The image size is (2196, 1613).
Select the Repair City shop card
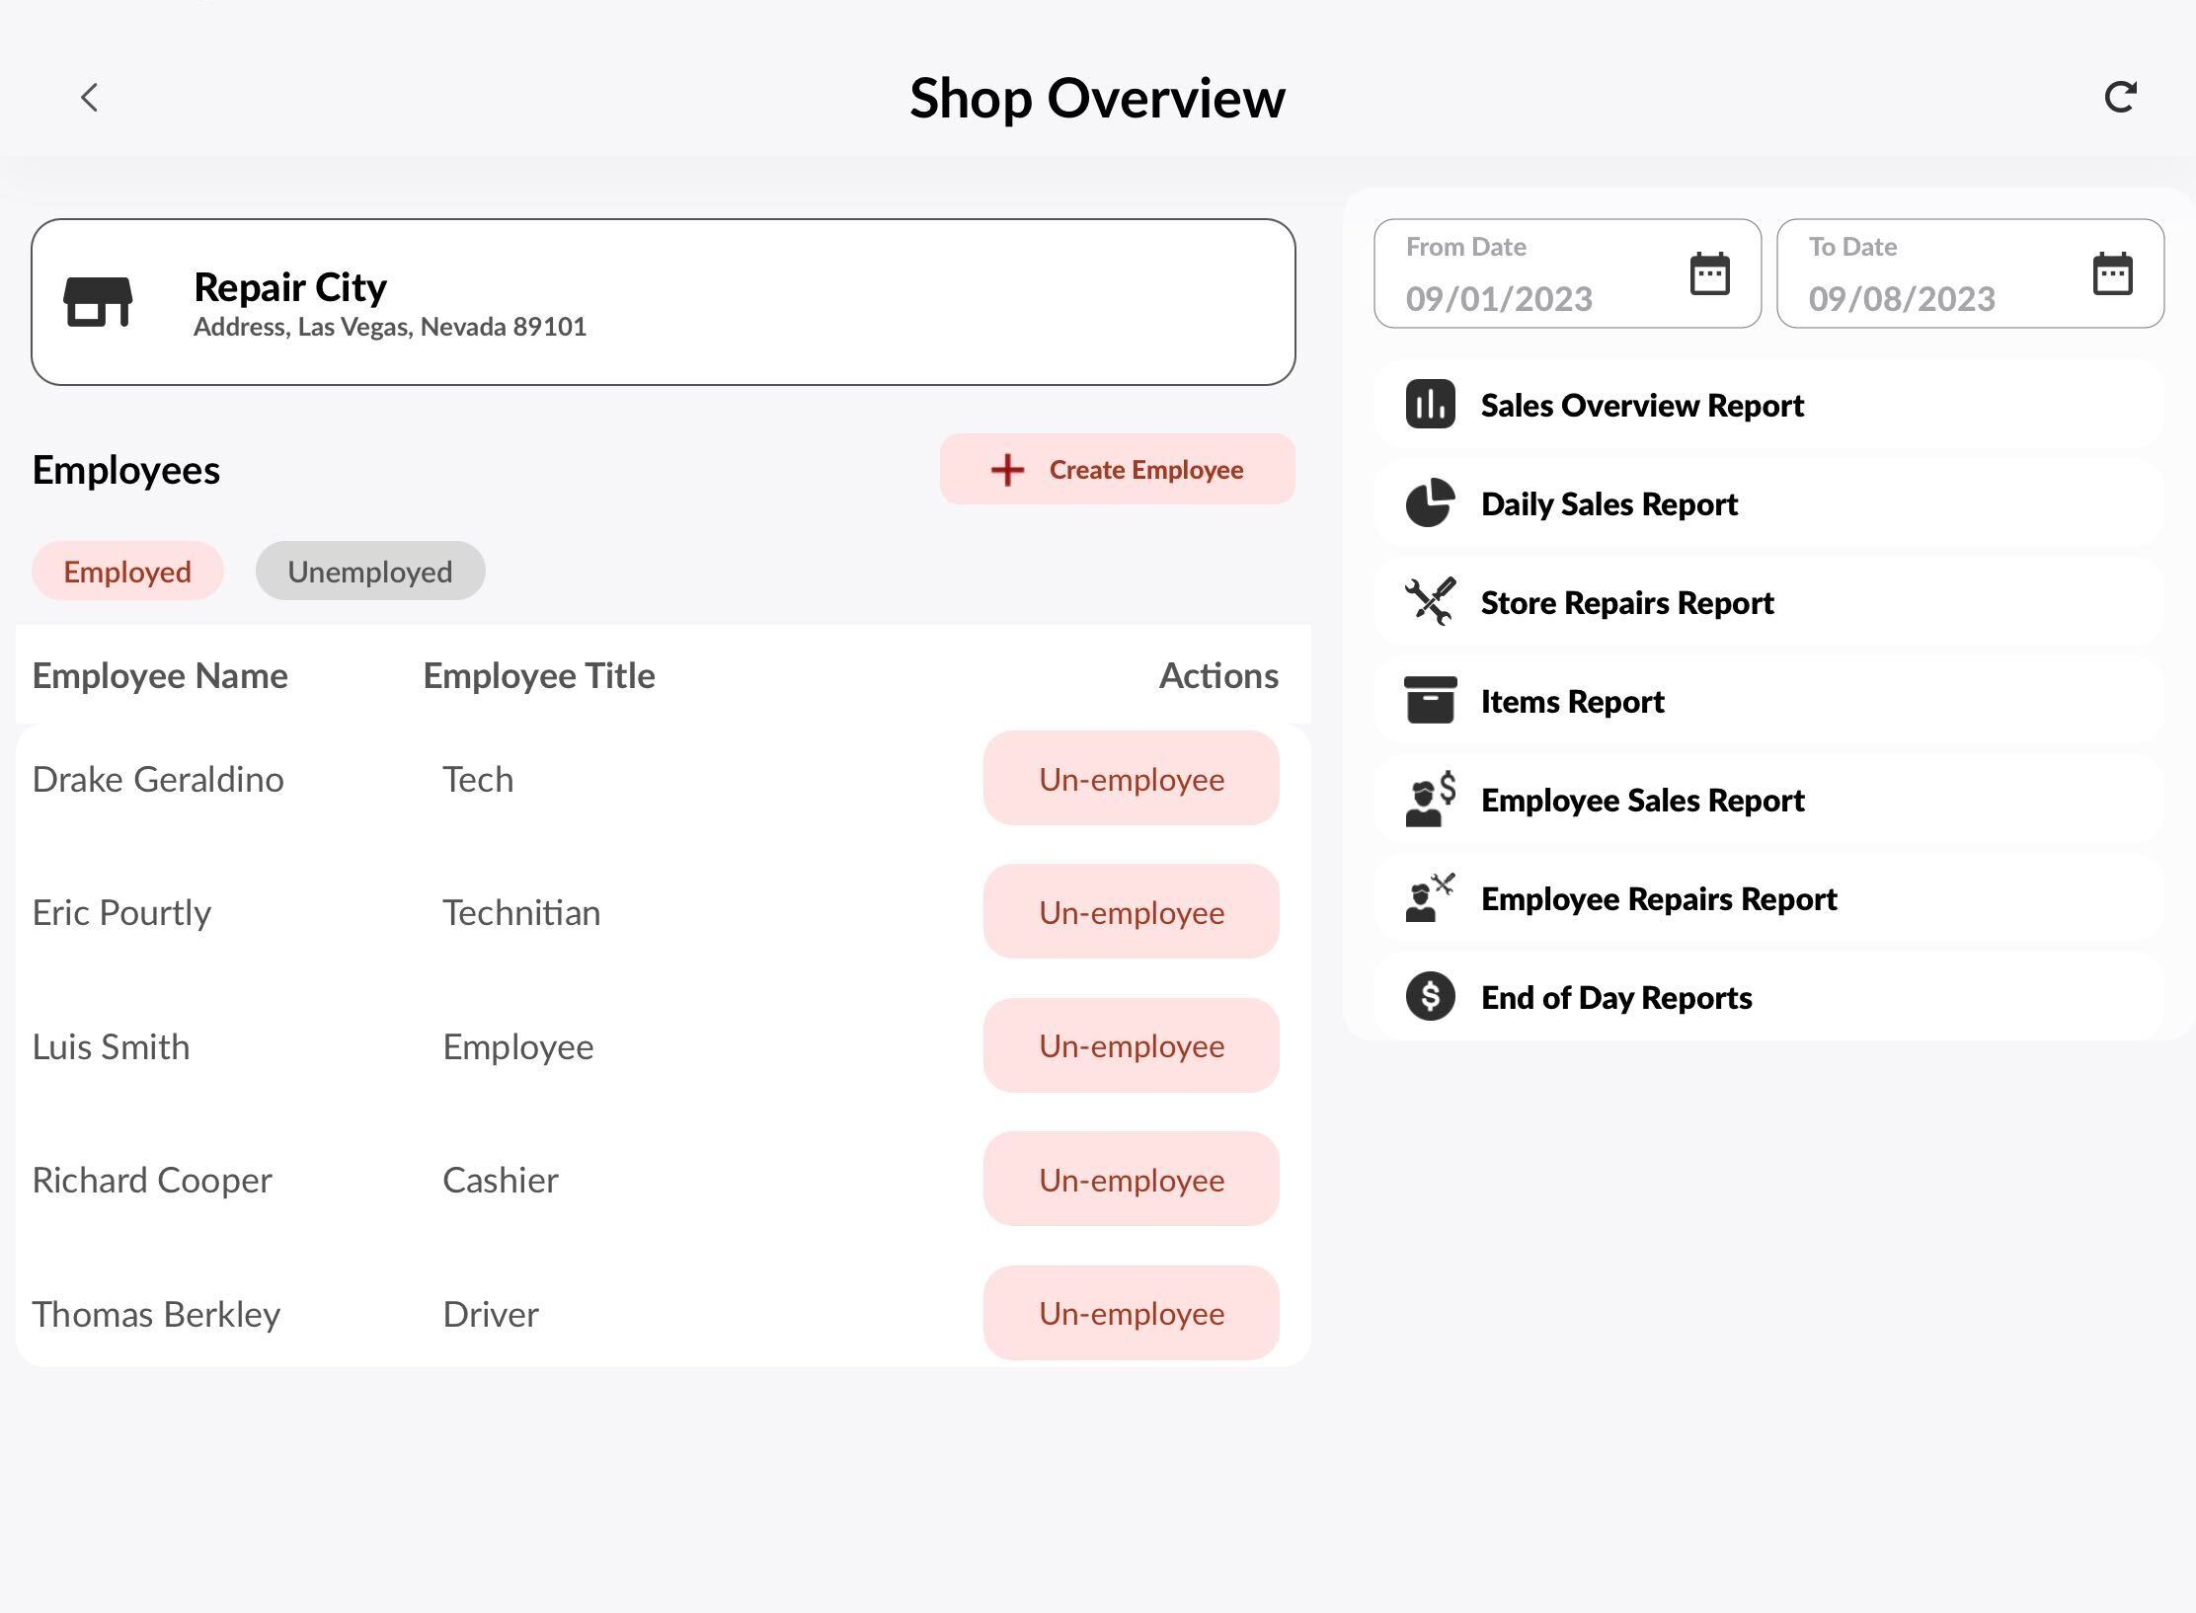tap(662, 302)
